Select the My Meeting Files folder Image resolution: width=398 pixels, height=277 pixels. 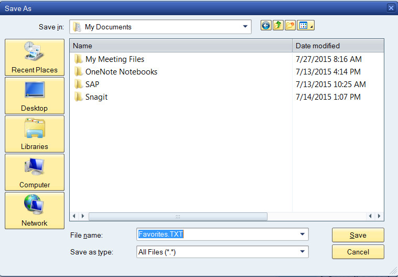tap(114, 59)
